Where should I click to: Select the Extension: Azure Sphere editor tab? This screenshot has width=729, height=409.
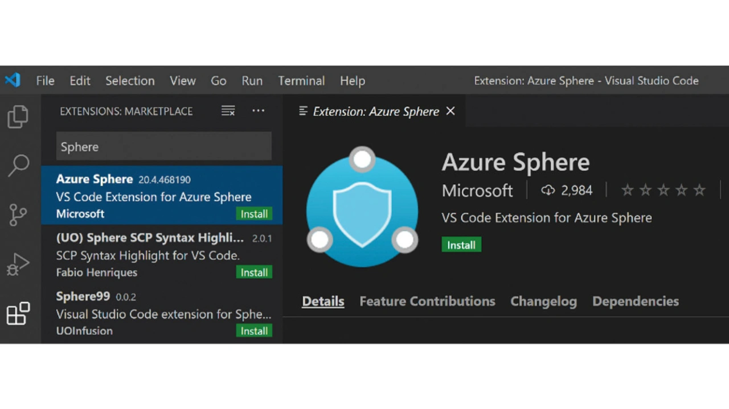pos(375,111)
